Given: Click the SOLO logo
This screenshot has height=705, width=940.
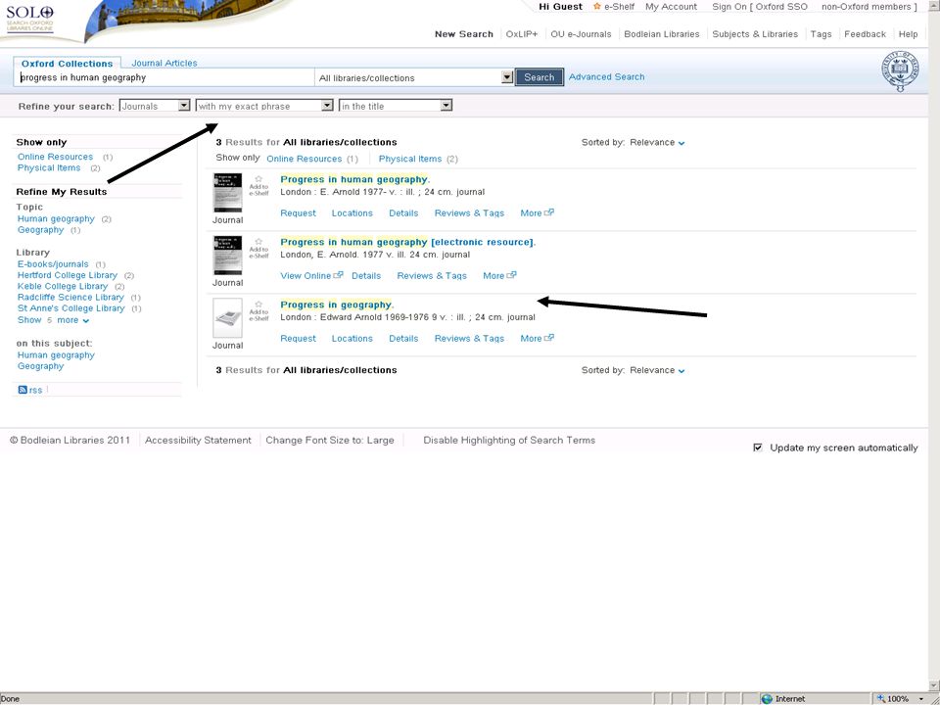Looking at the screenshot, I should (x=30, y=18).
